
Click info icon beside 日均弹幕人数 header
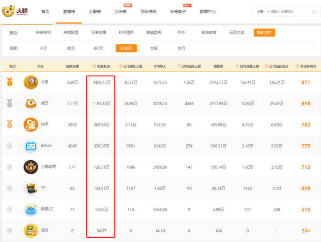[237, 66]
